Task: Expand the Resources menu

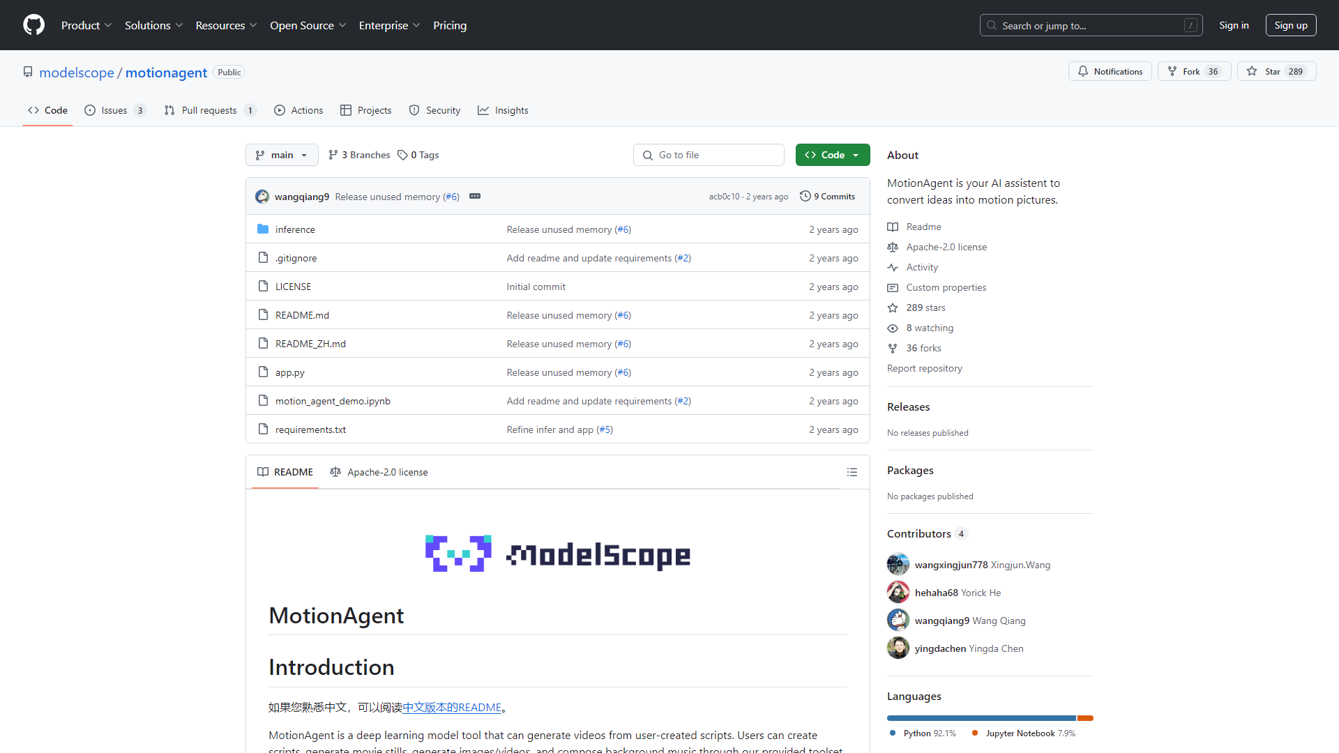Action: click(x=227, y=25)
